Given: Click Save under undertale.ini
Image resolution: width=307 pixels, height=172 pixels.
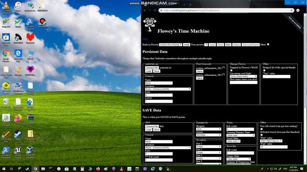Looking at the screenshot, I should pos(156,71).
